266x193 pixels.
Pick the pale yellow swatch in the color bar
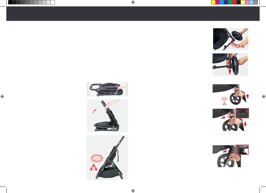click(x=243, y=2)
